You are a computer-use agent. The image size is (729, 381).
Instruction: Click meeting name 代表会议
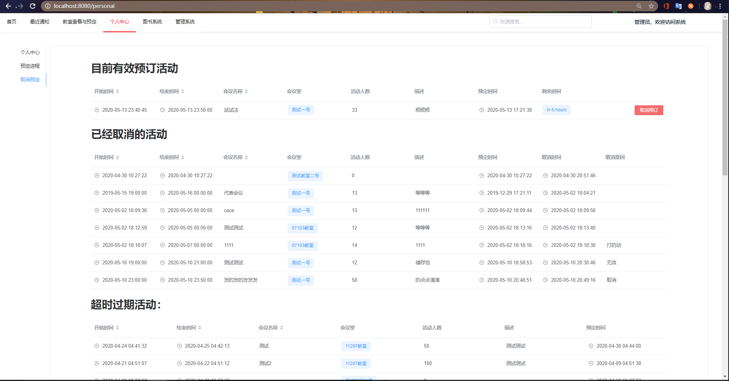[x=233, y=193]
